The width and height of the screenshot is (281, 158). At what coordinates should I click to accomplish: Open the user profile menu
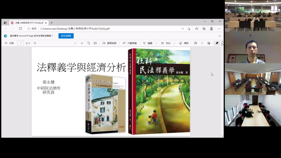pos(212,29)
